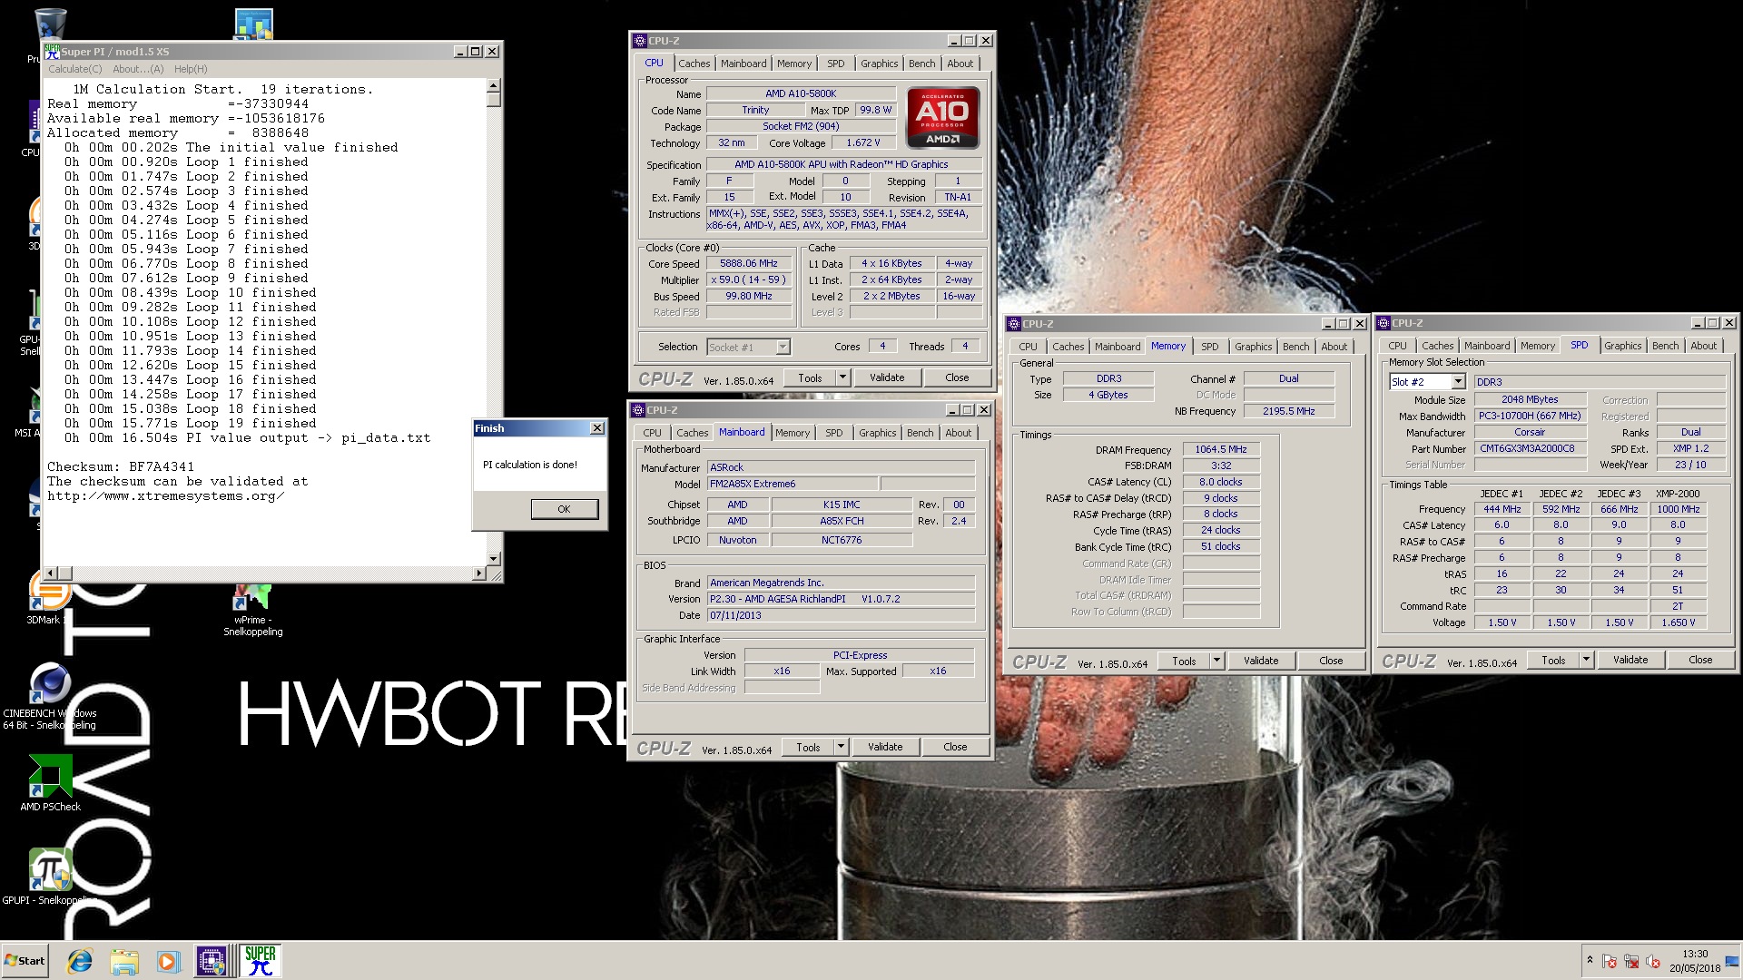Click down arrow of Super PI vertical scrollbar
The image size is (1743, 980).
[493, 559]
